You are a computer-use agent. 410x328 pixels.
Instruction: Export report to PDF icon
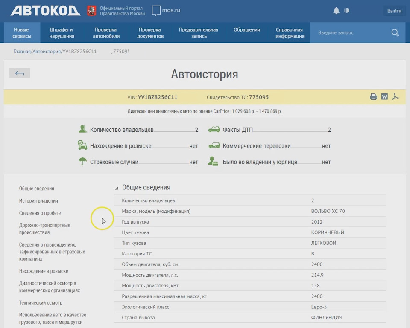click(395, 97)
